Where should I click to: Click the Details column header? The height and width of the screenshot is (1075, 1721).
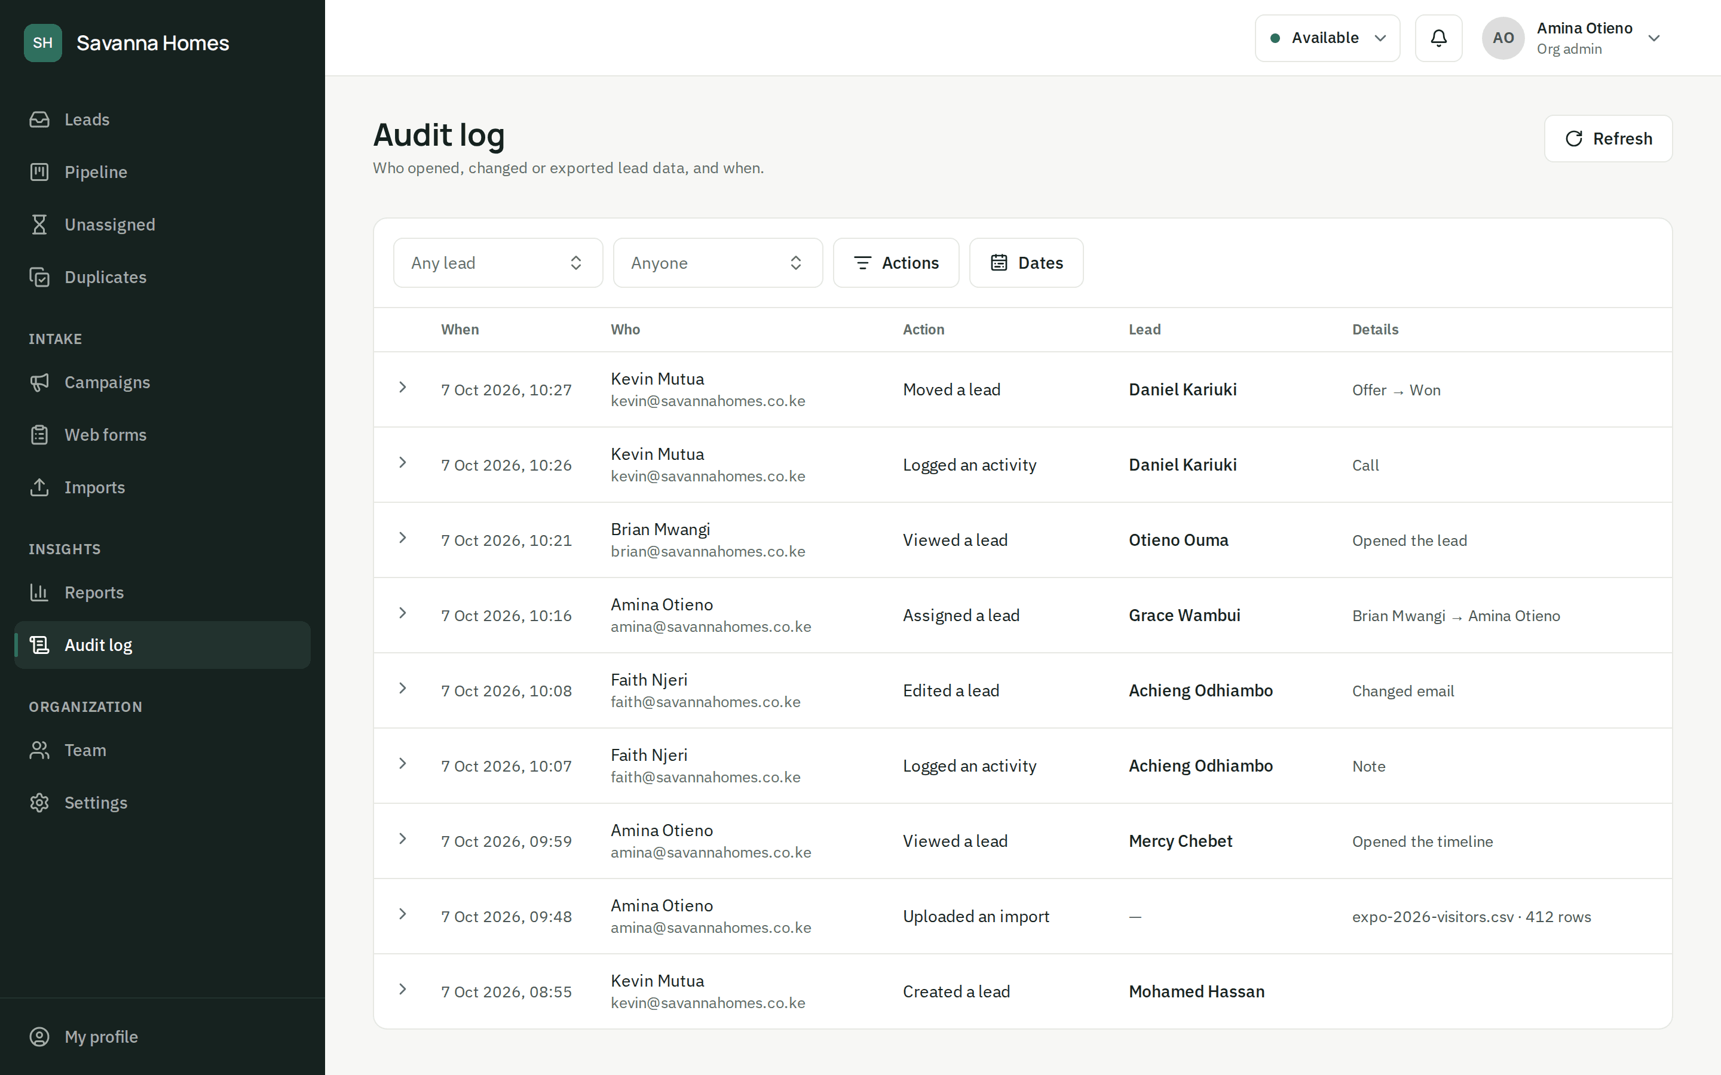pos(1374,330)
